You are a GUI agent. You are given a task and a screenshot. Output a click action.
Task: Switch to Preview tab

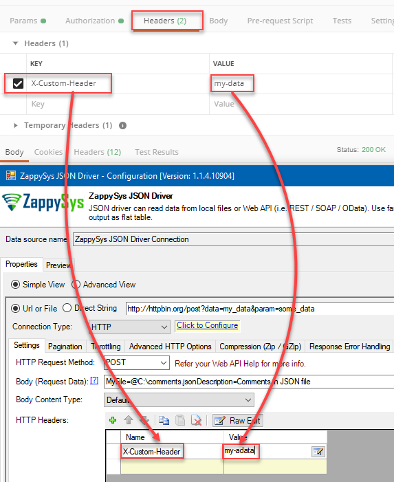pyautogui.click(x=58, y=265)
